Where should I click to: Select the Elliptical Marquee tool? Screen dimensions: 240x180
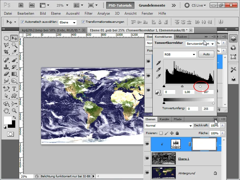click(6, 38)
